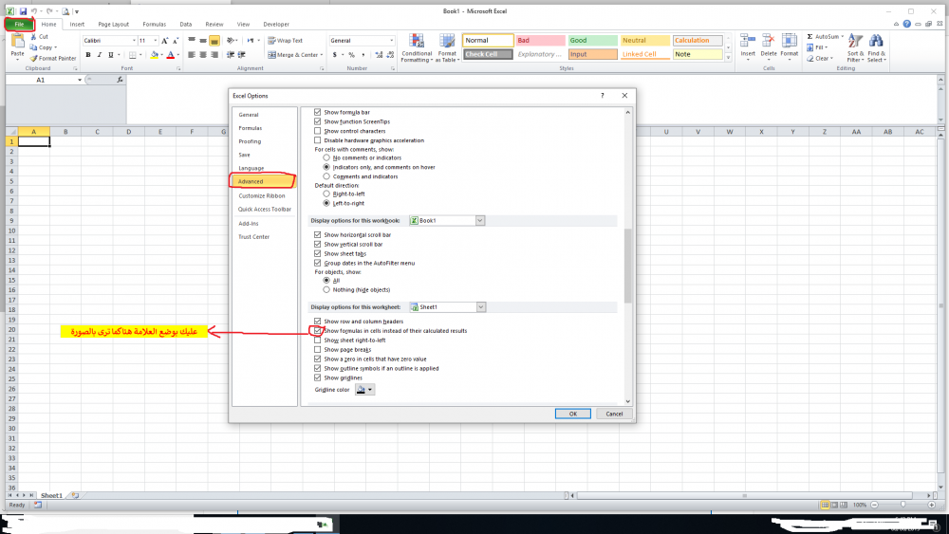Click the Save icon in quick access toolbar

[23, 10]
